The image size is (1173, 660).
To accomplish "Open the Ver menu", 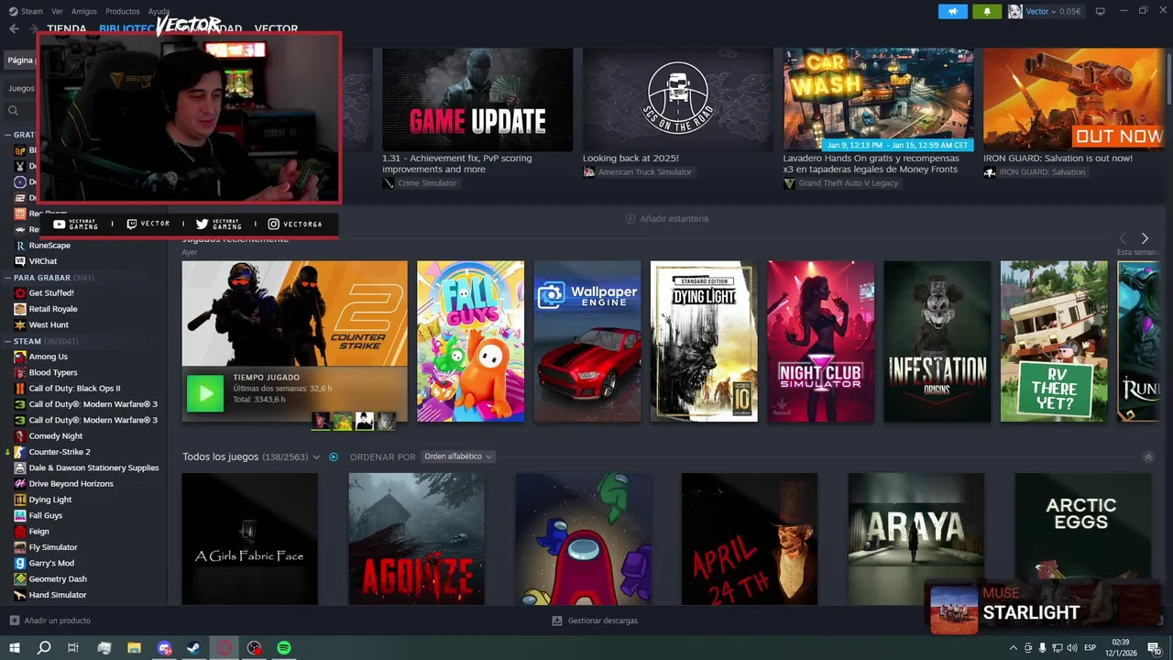I will (x=58, y=11).
